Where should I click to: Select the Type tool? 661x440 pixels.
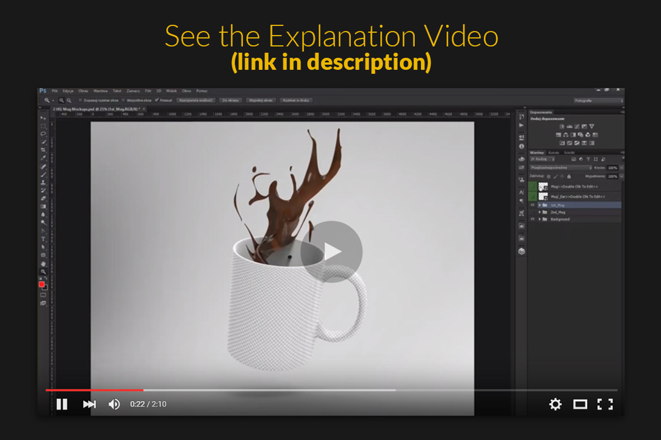point(43,239)
